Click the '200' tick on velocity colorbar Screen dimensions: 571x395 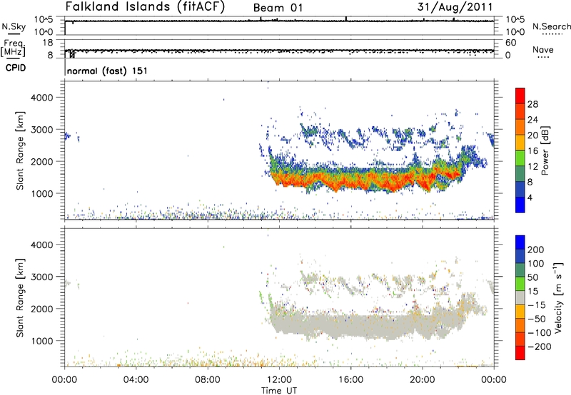pos(536,250)
